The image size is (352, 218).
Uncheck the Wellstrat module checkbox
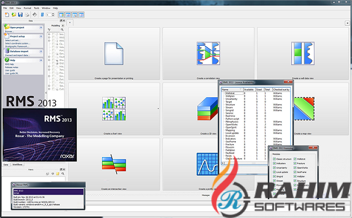295,159
